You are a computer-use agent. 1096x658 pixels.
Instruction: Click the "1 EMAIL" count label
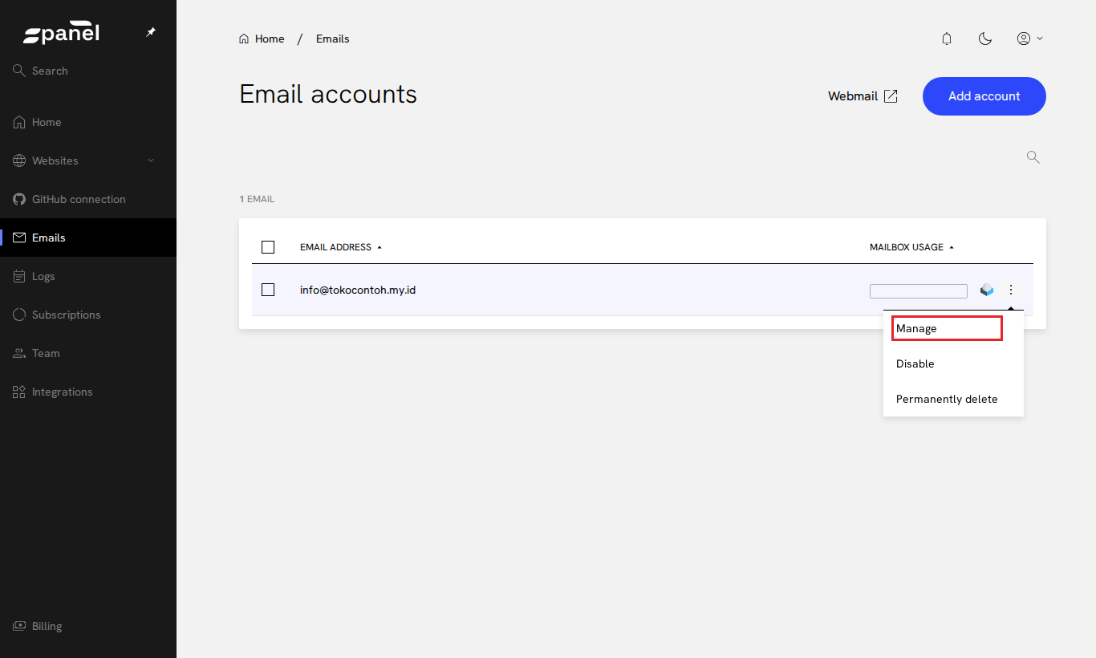coord(257,199)
